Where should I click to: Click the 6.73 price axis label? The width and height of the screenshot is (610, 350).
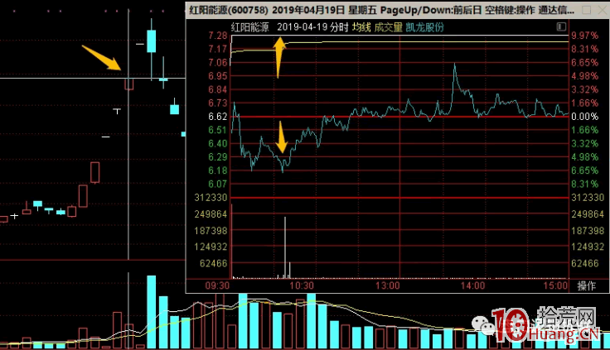click(218, 103)
